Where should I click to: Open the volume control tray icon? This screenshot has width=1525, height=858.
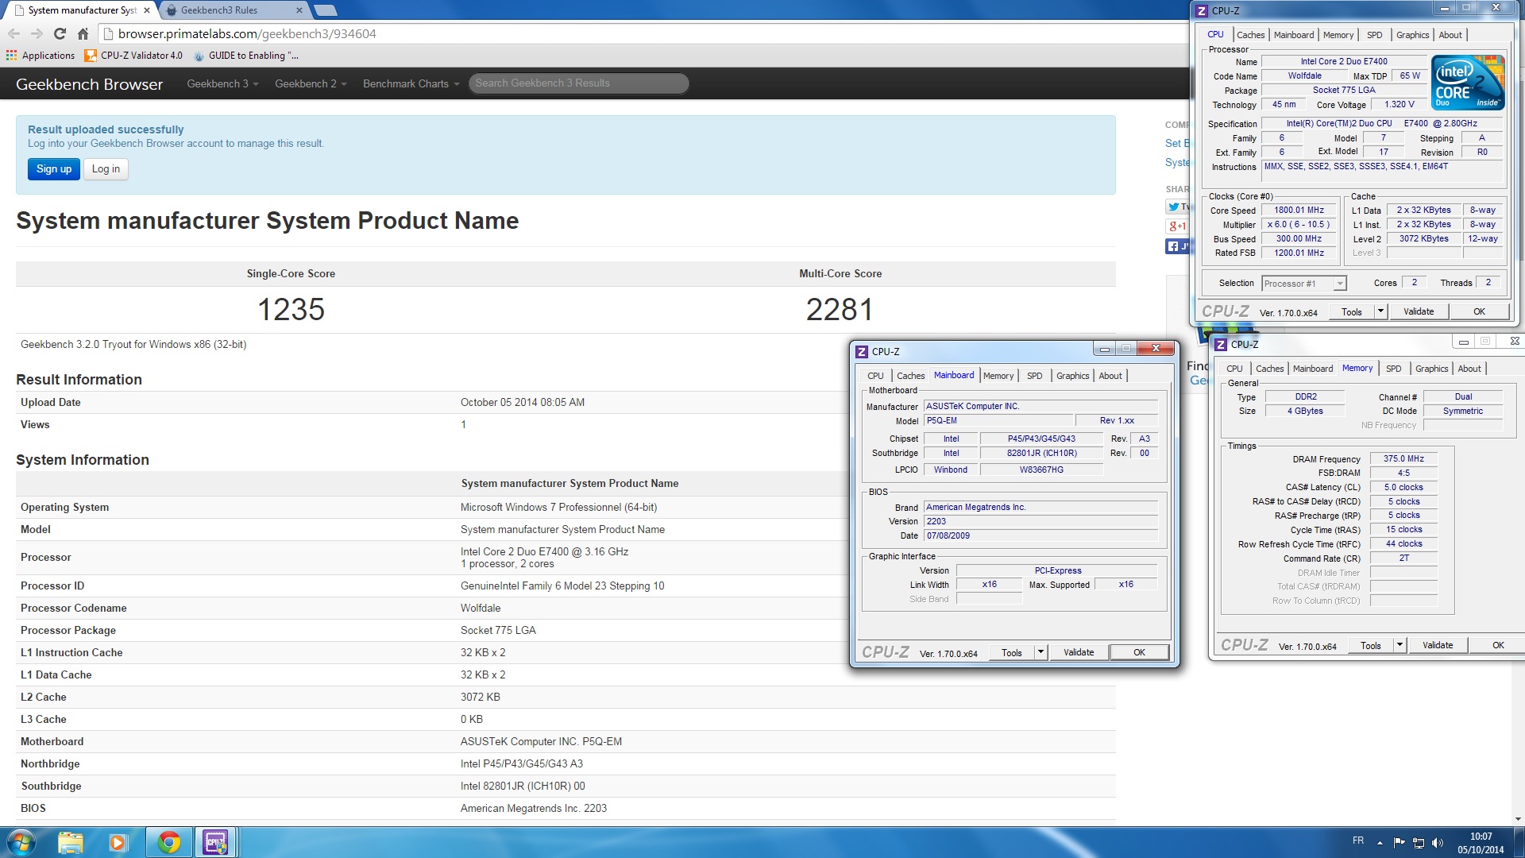pos(1438,843)
